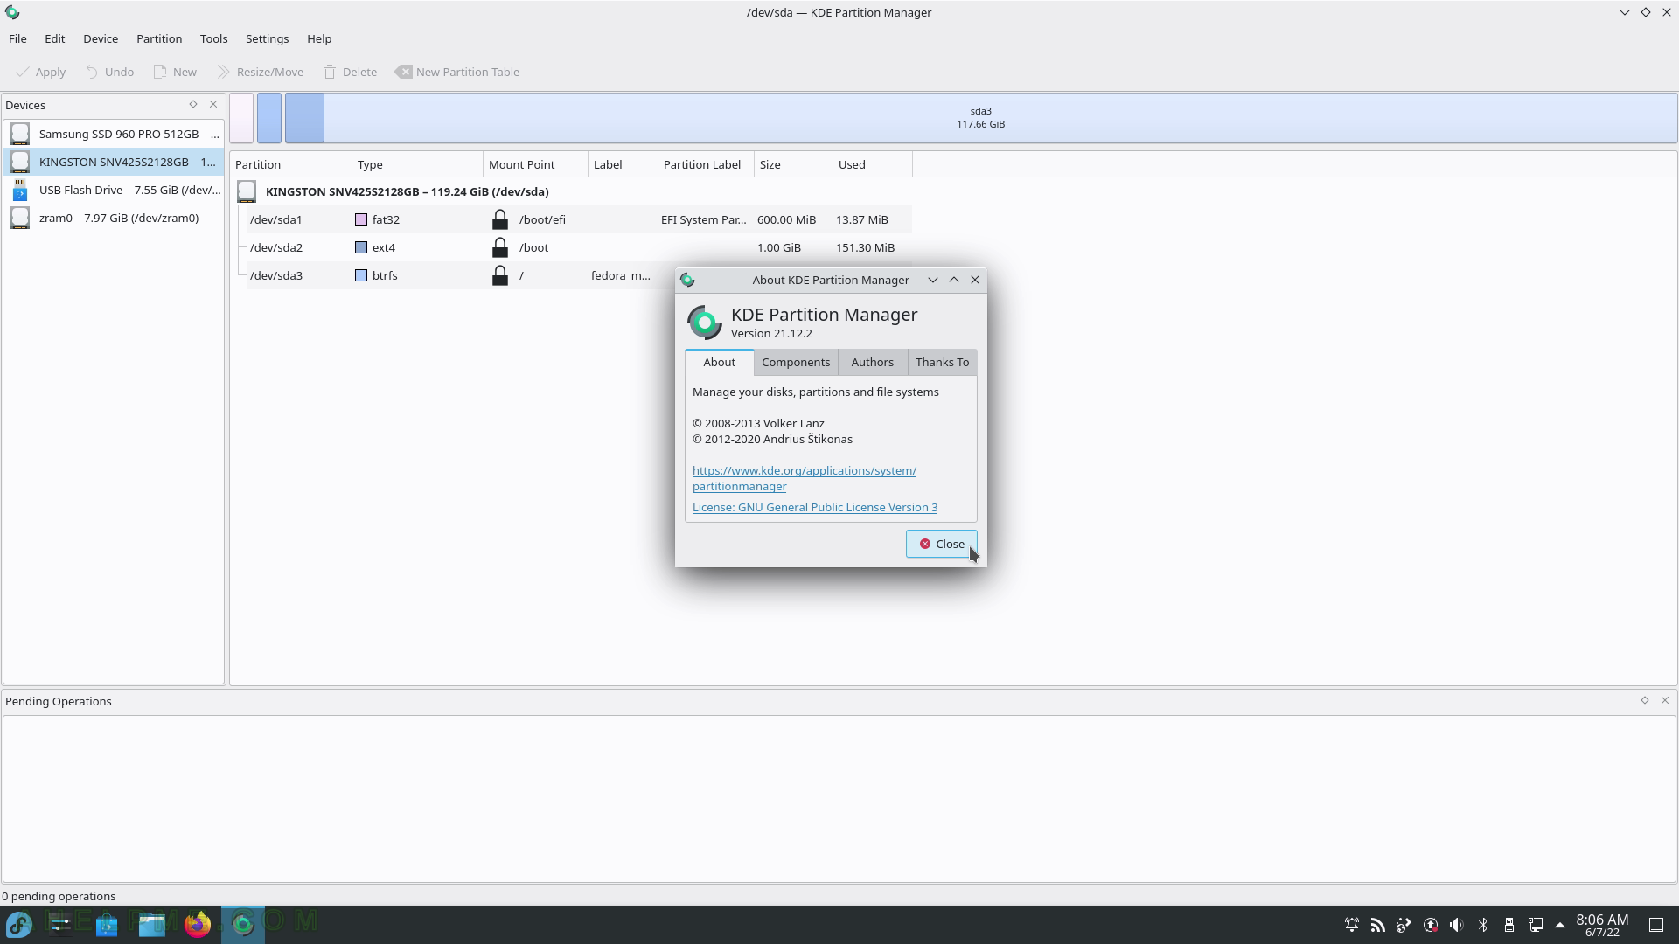The width and height of the screenshot is (1679, 944).
Task: Open the Settings menu
Action: [267, 38]
